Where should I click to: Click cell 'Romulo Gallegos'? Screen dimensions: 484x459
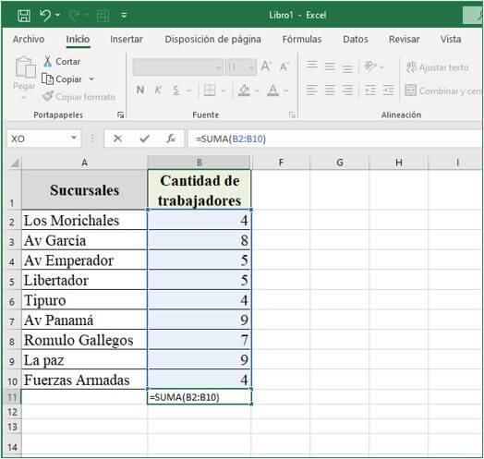point(85,340)
